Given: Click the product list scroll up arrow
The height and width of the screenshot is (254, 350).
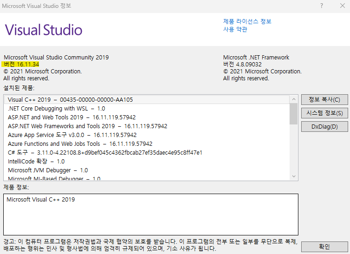Looking at the screenshot, I should point(294,99).
